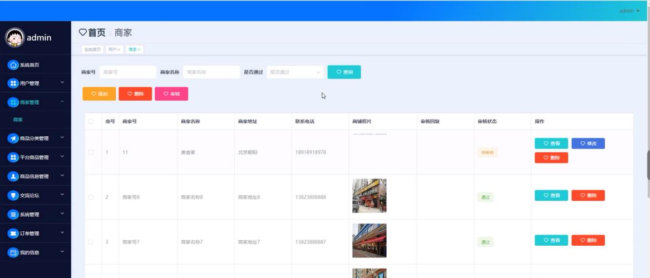Tick the checkbox for row 商家号7
Image resolution: width=650 pixels, height=278 pixels.
[x=91, y=242]
